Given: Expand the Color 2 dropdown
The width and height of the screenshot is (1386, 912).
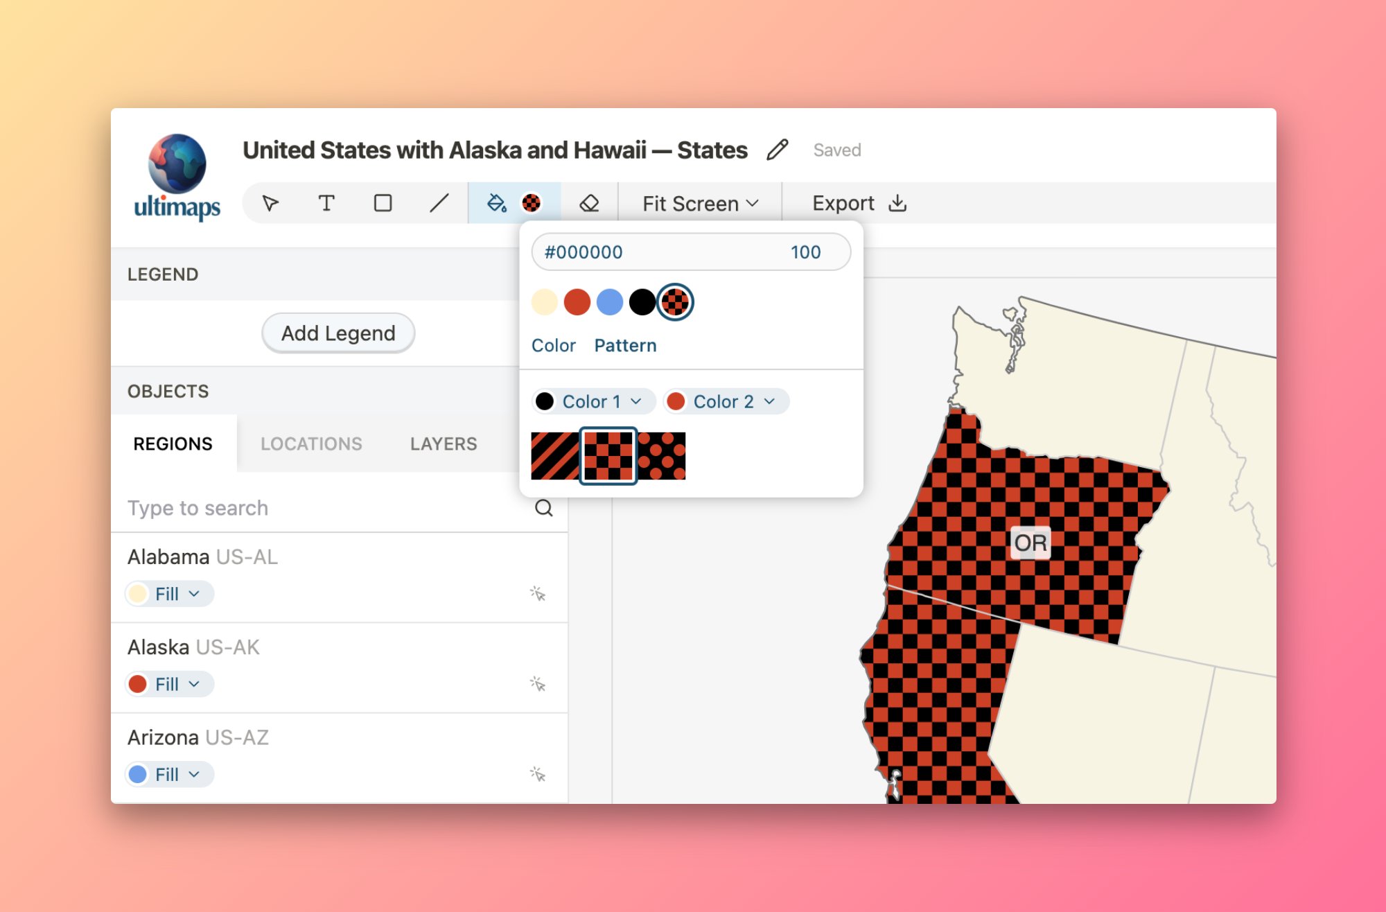Looking at the screenshot, I should click(x=726, y=401).
